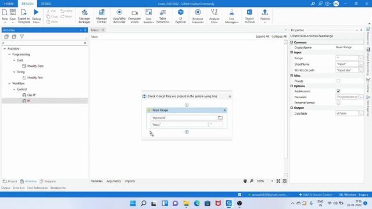372x209 pixels.
Task: Open the zoom percentage dropdown
Action: [272, 181]
